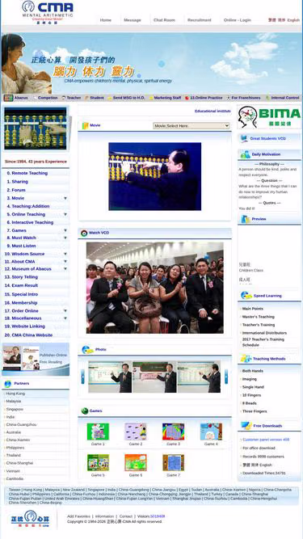303x539 pixels.
Task: Expand the 10. Wisdom Source submenu arrow
Action: pyautogui.click(x=65, y=254)
